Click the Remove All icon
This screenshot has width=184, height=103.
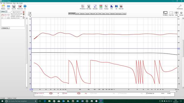(x=20, y=7)
